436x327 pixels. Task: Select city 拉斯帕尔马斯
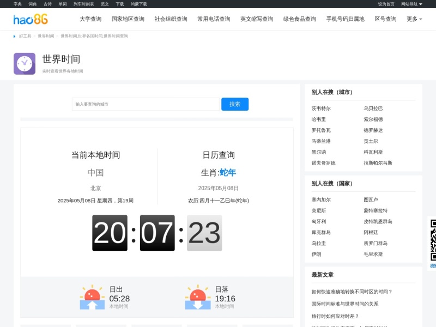(378, 163)
